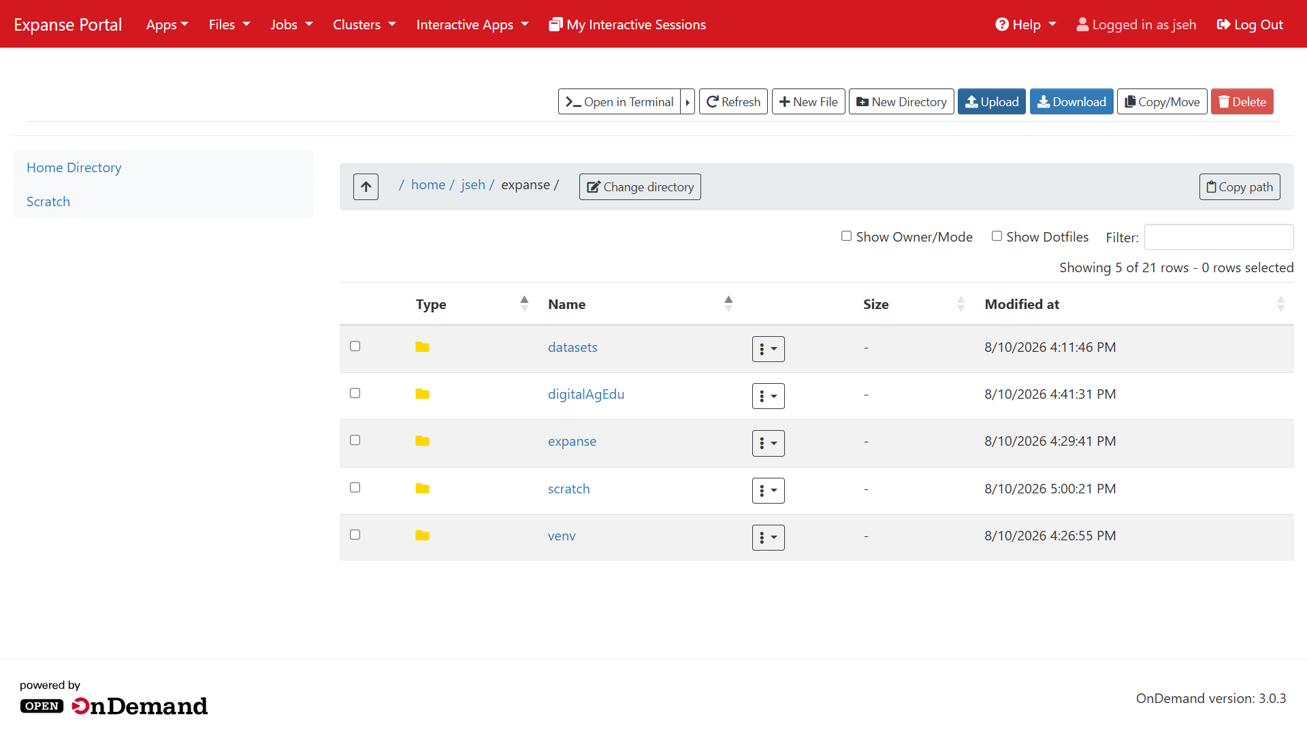Click the OnDemand version 3.0.3 text

1211,698
